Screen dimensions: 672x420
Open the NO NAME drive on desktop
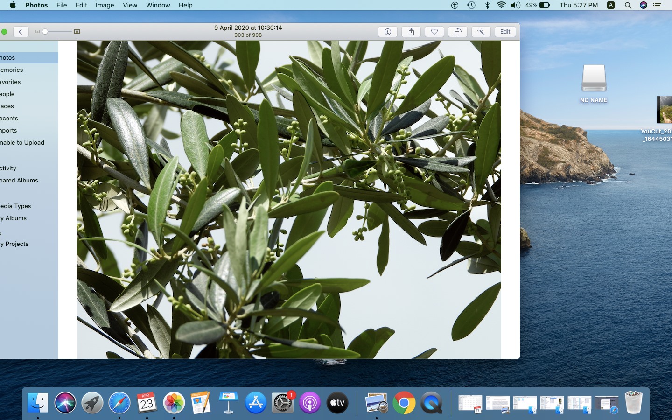594,79
